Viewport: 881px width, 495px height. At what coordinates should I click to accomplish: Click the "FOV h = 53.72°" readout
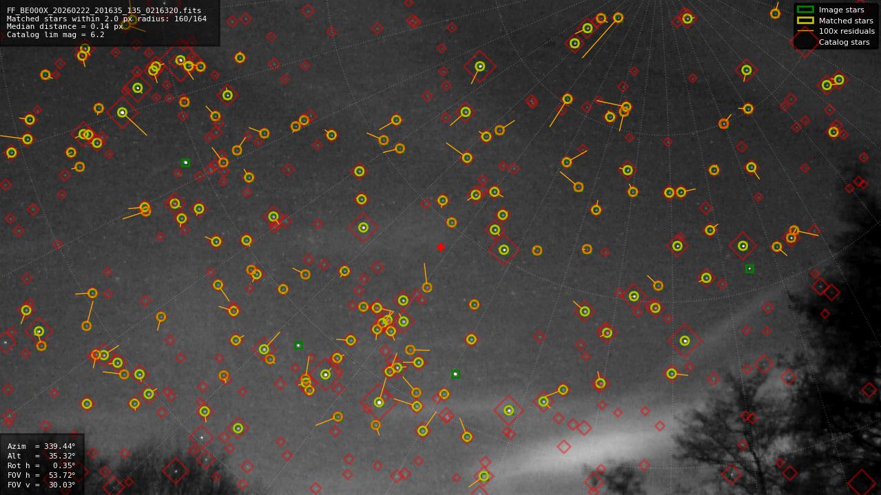point(41,475)
